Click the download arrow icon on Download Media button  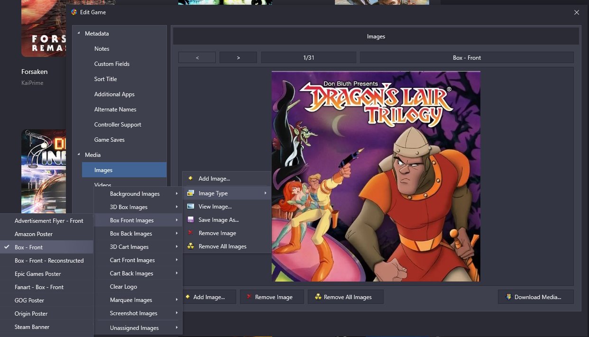(509, 297)
